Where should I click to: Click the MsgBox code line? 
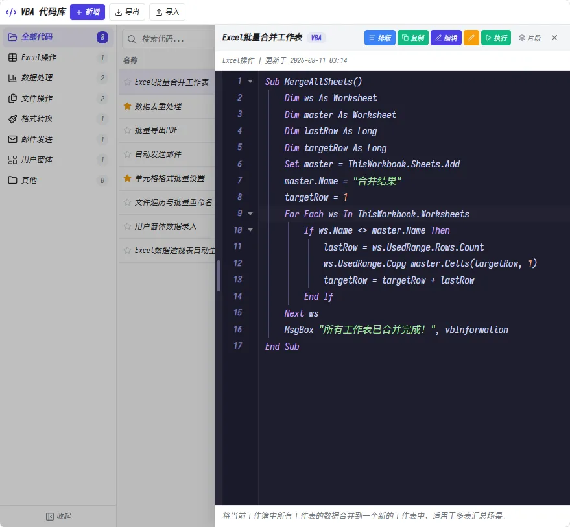(396, 330)
